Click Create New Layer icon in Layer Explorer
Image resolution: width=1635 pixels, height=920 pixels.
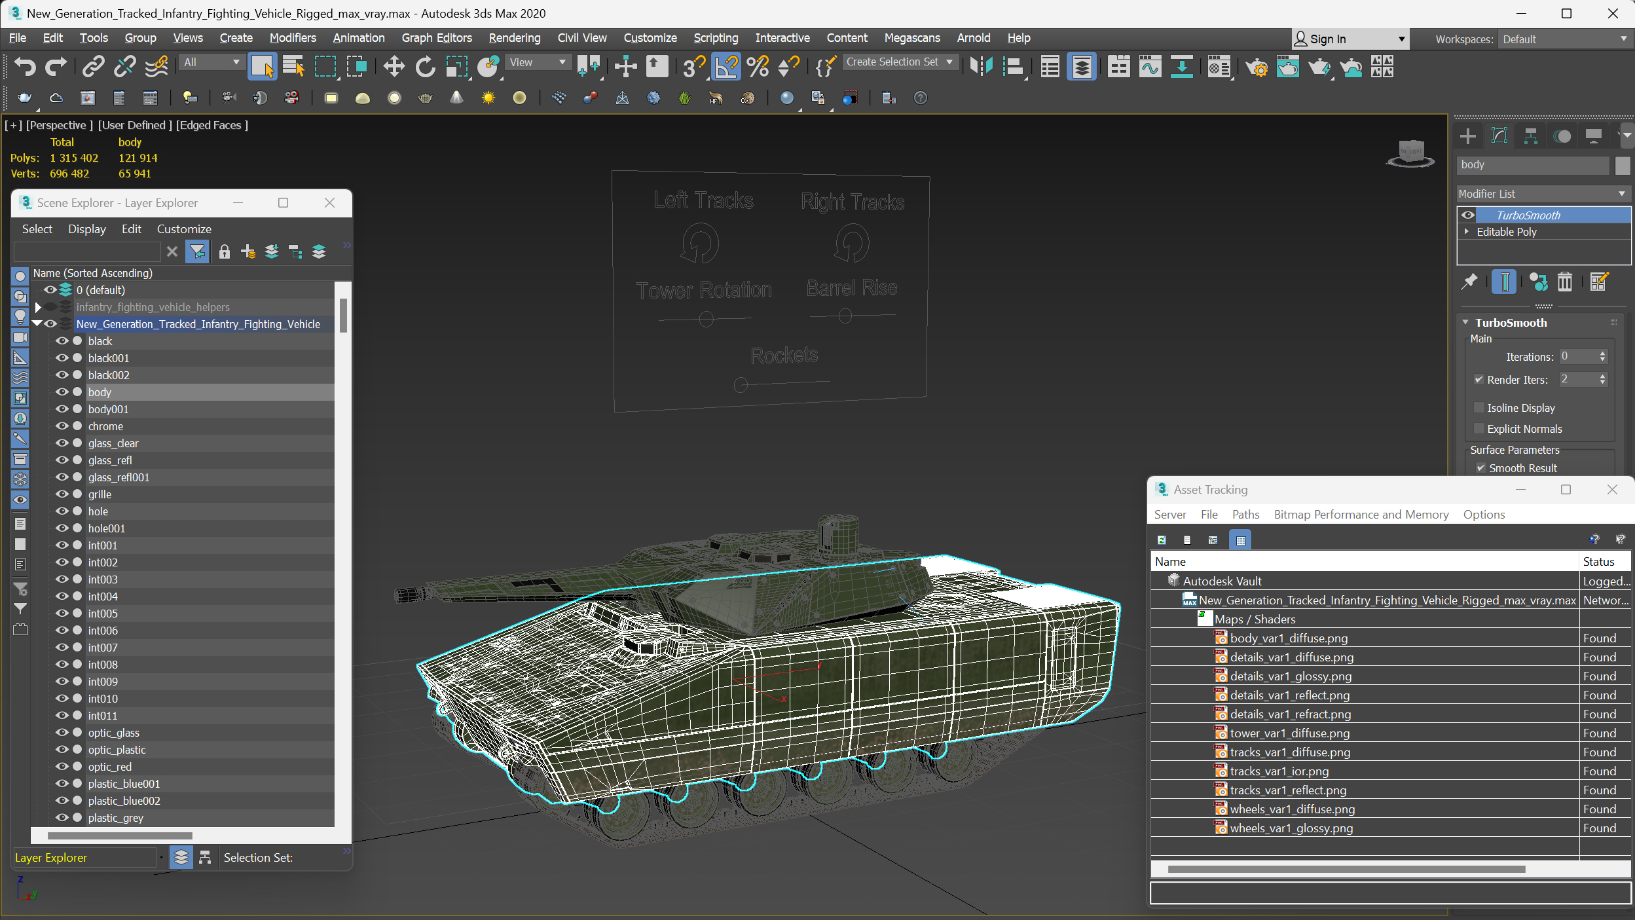tap(248, 251)
